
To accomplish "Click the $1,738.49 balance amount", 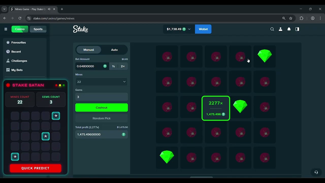I will [174, 29].
